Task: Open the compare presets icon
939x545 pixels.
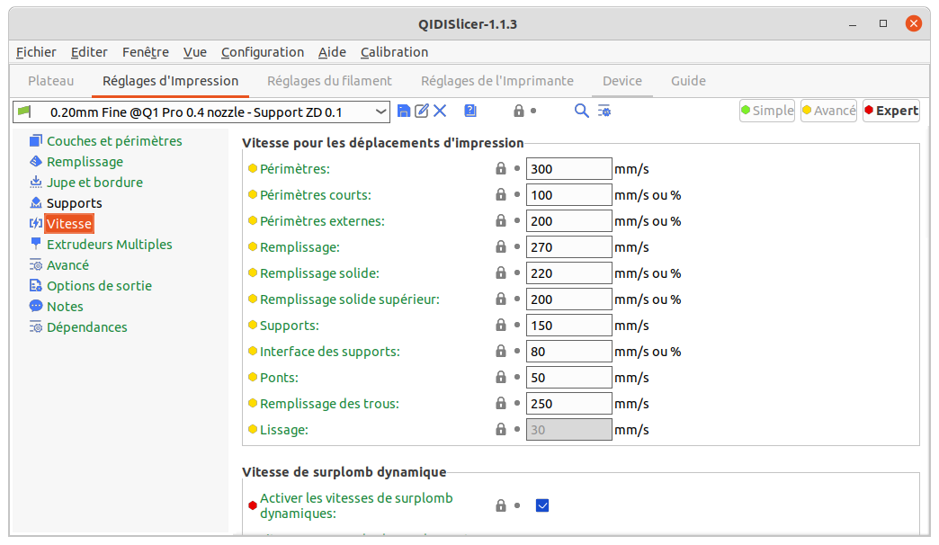Action: click(470, 111)
